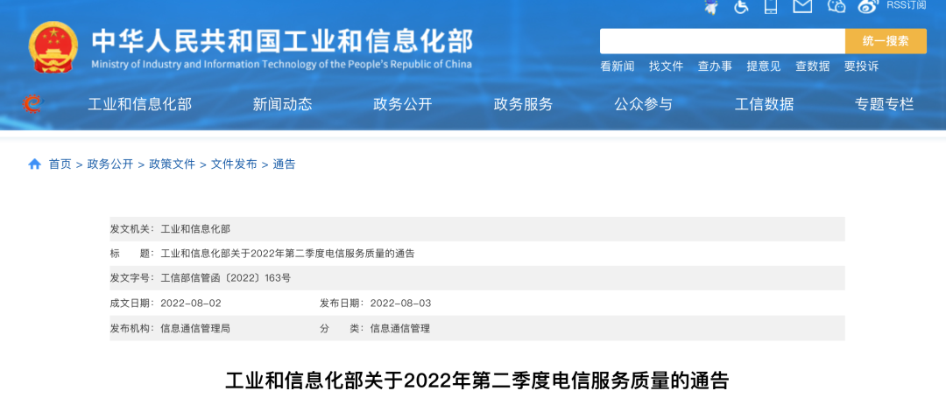Open the 工信数据 nav menu
This screenshot has height=419, width=946.
[x=764, y=104]
